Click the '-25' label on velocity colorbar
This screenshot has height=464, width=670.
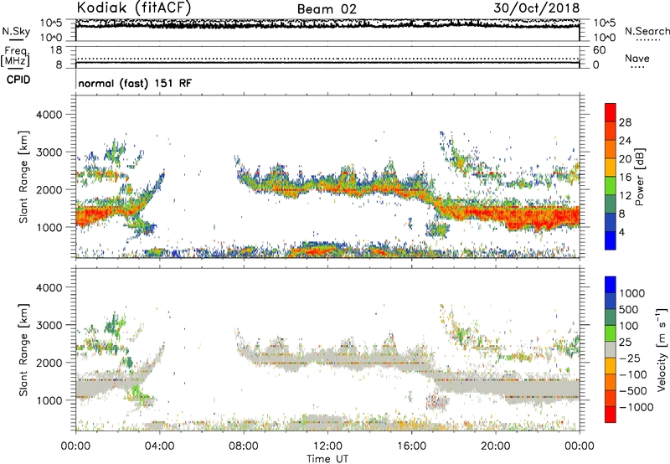tap(631, 358)
